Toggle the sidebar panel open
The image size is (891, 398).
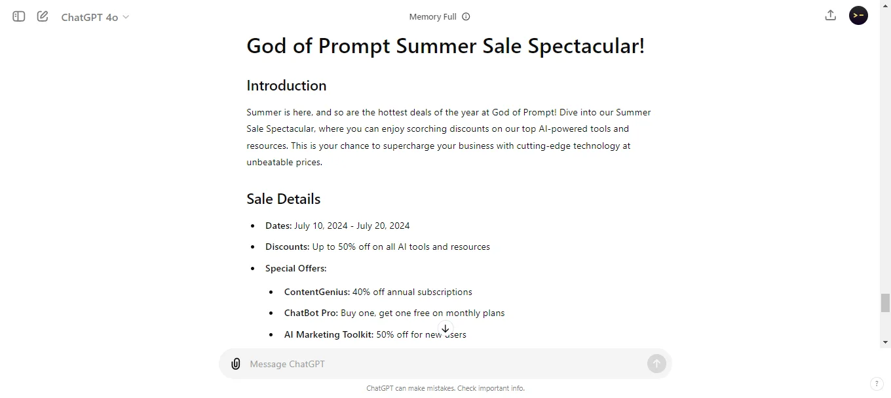click(x=18, y=16)
